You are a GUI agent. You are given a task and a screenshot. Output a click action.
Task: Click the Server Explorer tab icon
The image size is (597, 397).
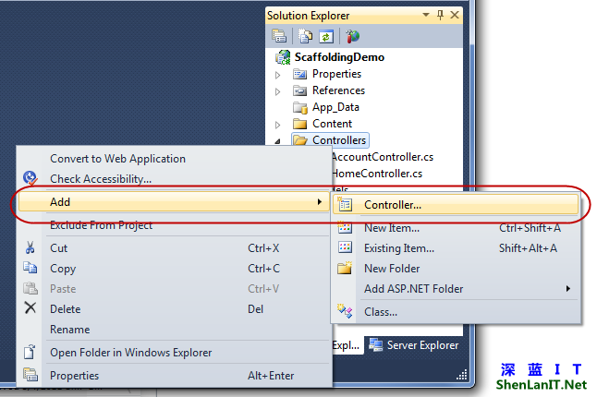(x=376, y=345)
